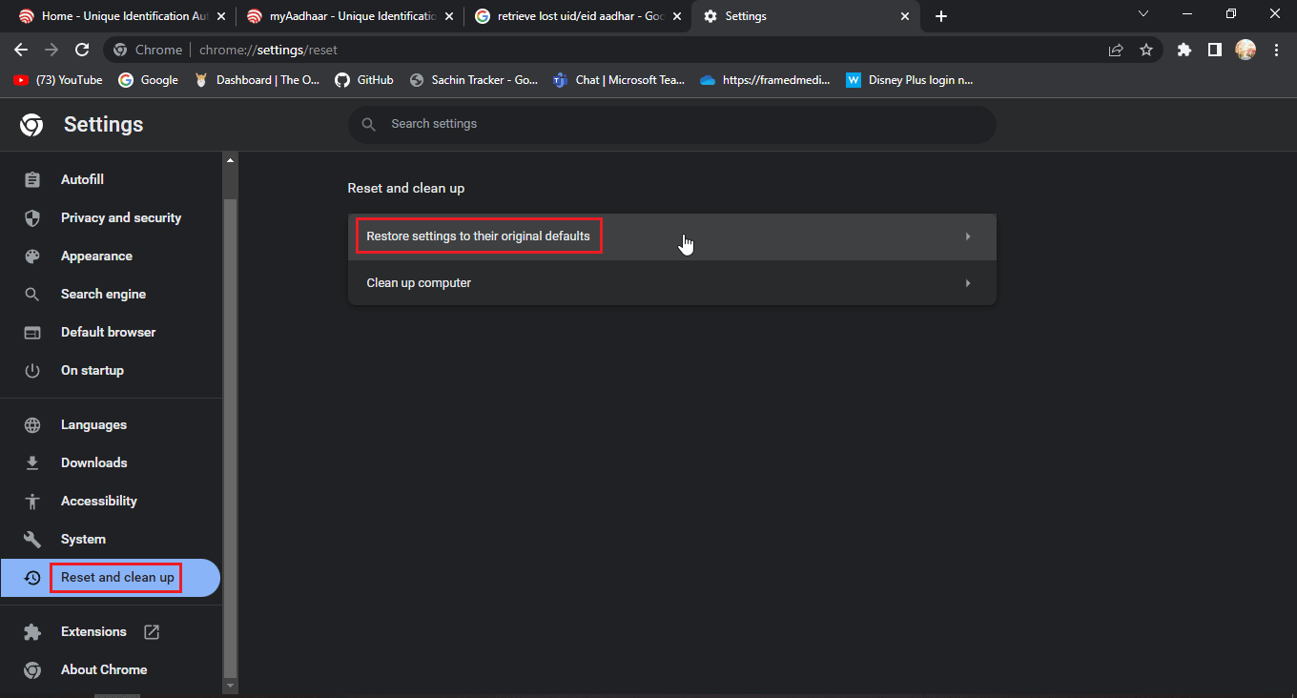Click the Search settings field
1297x698 pixels.
click(x=671, y=124)
